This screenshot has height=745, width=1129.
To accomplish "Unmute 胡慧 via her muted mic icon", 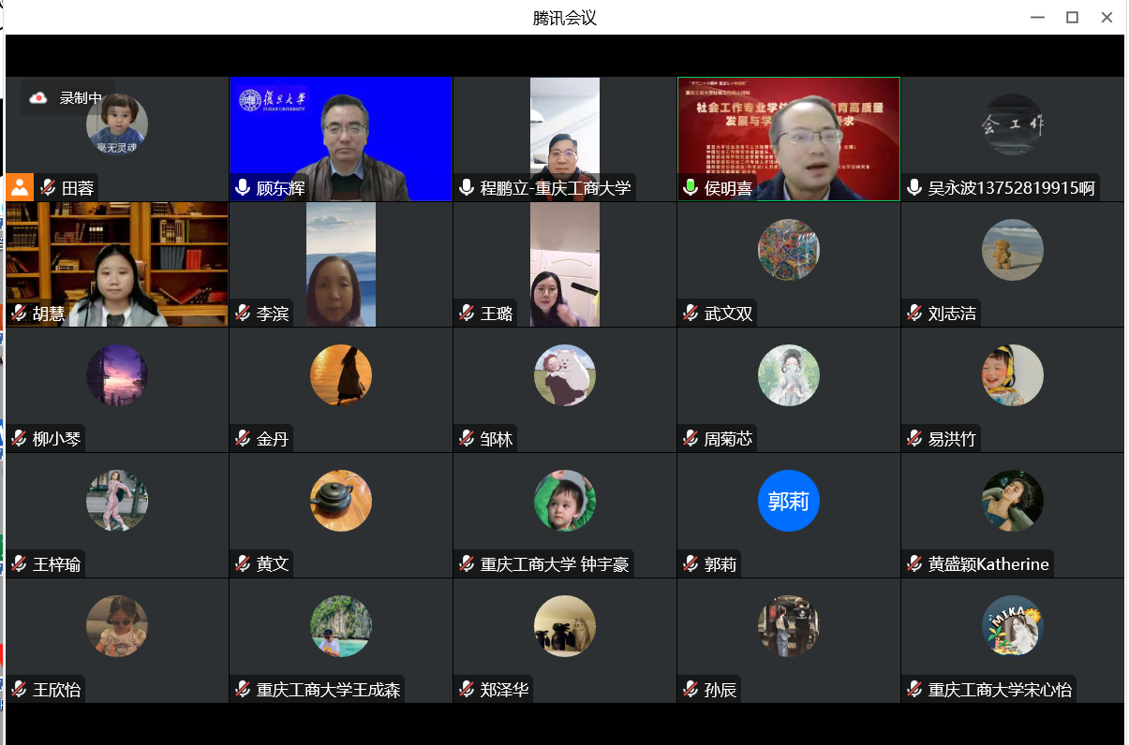I will point(19,314).
